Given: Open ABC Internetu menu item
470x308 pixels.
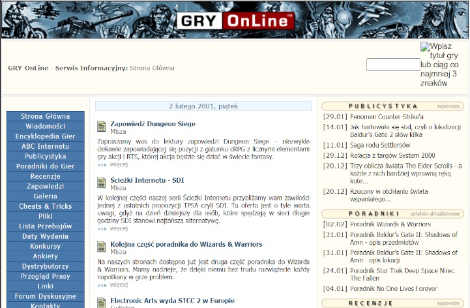Looking at the screenshot, I should click(45, 146).
